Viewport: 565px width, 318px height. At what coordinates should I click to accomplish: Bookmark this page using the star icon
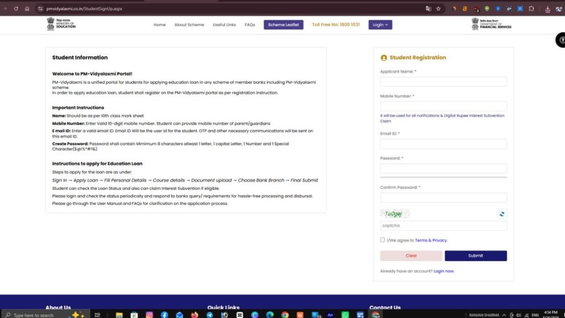coord(439,9)
